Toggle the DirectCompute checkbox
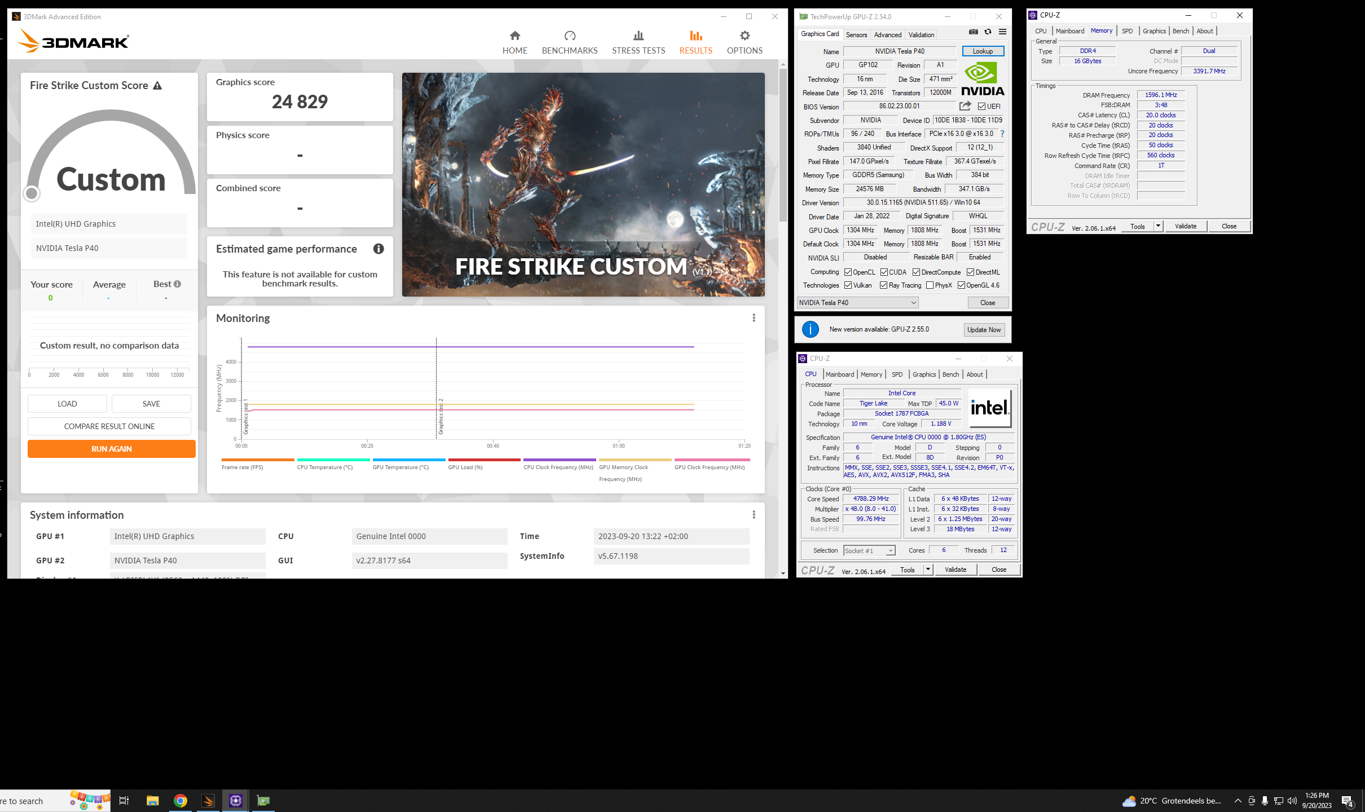This screenshot has width=1365, height=812. [x=917, y=272]
